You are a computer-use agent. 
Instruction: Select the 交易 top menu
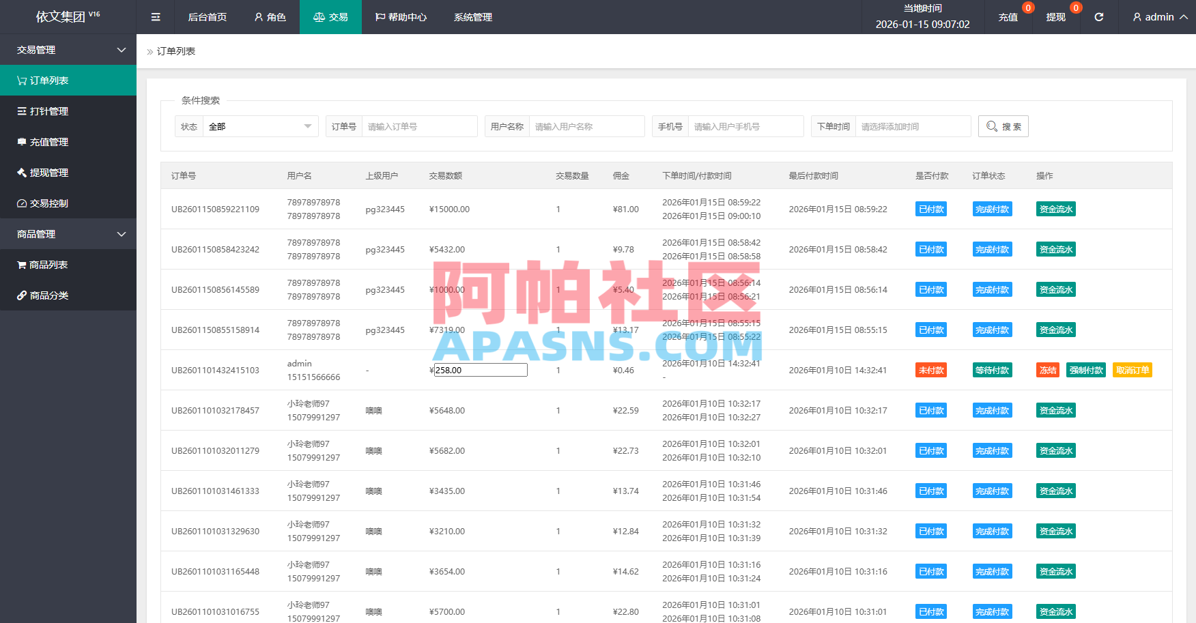click(x=330, y=17)
